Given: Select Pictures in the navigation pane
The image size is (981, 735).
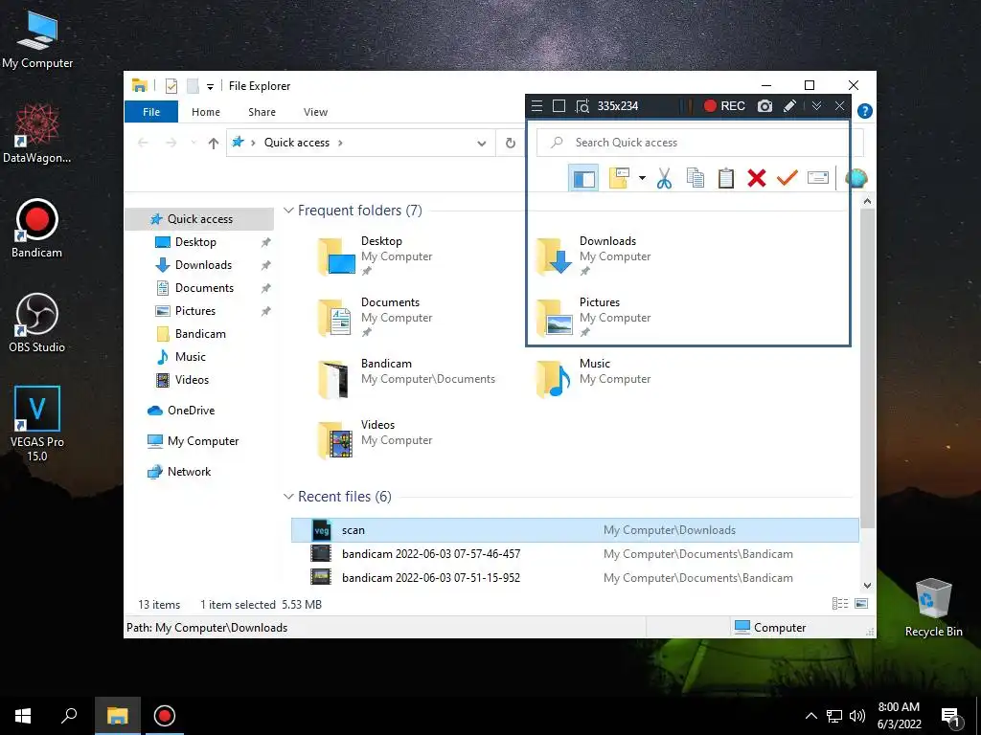Looking at the screenshot, I should point(194,311).
